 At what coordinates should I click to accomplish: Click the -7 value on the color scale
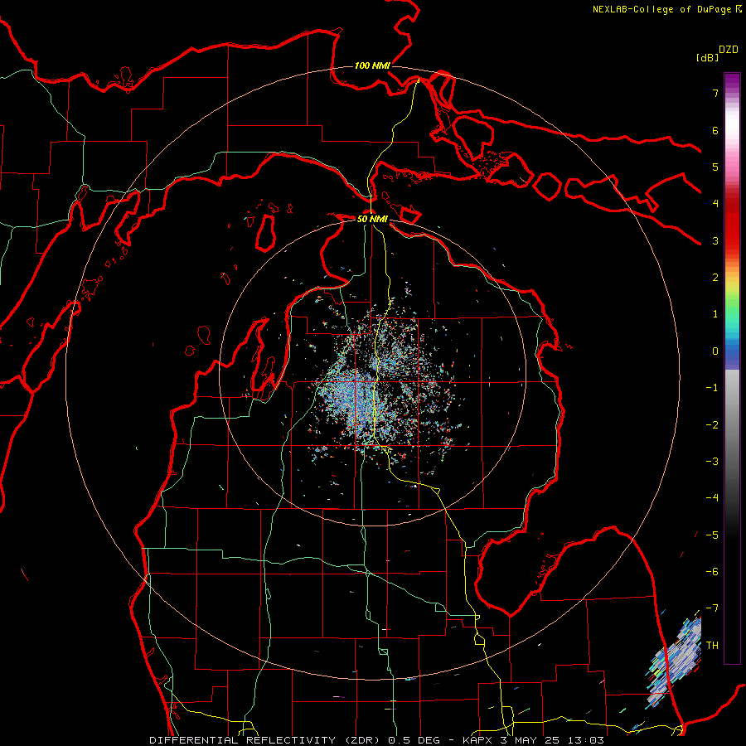712,608
